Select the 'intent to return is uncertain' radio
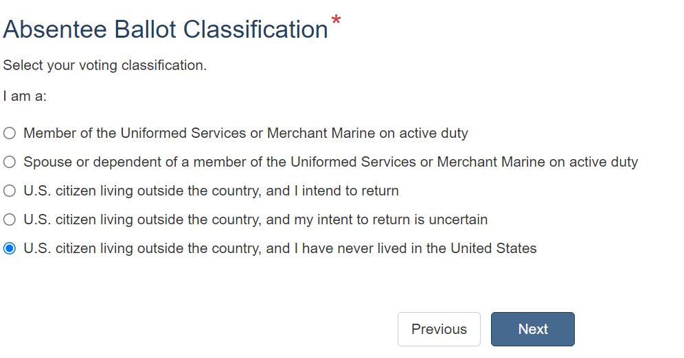Image resolution: width=684 pixels, height=358 pixels. click(10, 219)
